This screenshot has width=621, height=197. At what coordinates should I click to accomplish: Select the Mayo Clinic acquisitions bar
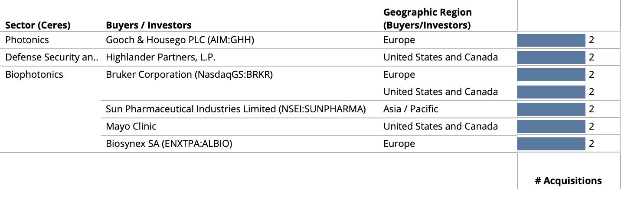pyautogui.click(x=551, y=127)
